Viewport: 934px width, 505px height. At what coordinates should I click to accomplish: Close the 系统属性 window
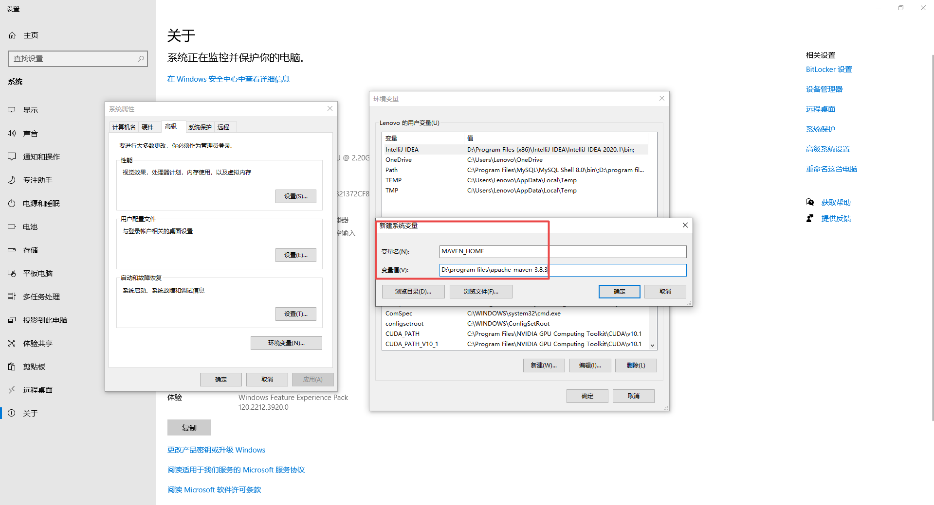coord(330,108)
